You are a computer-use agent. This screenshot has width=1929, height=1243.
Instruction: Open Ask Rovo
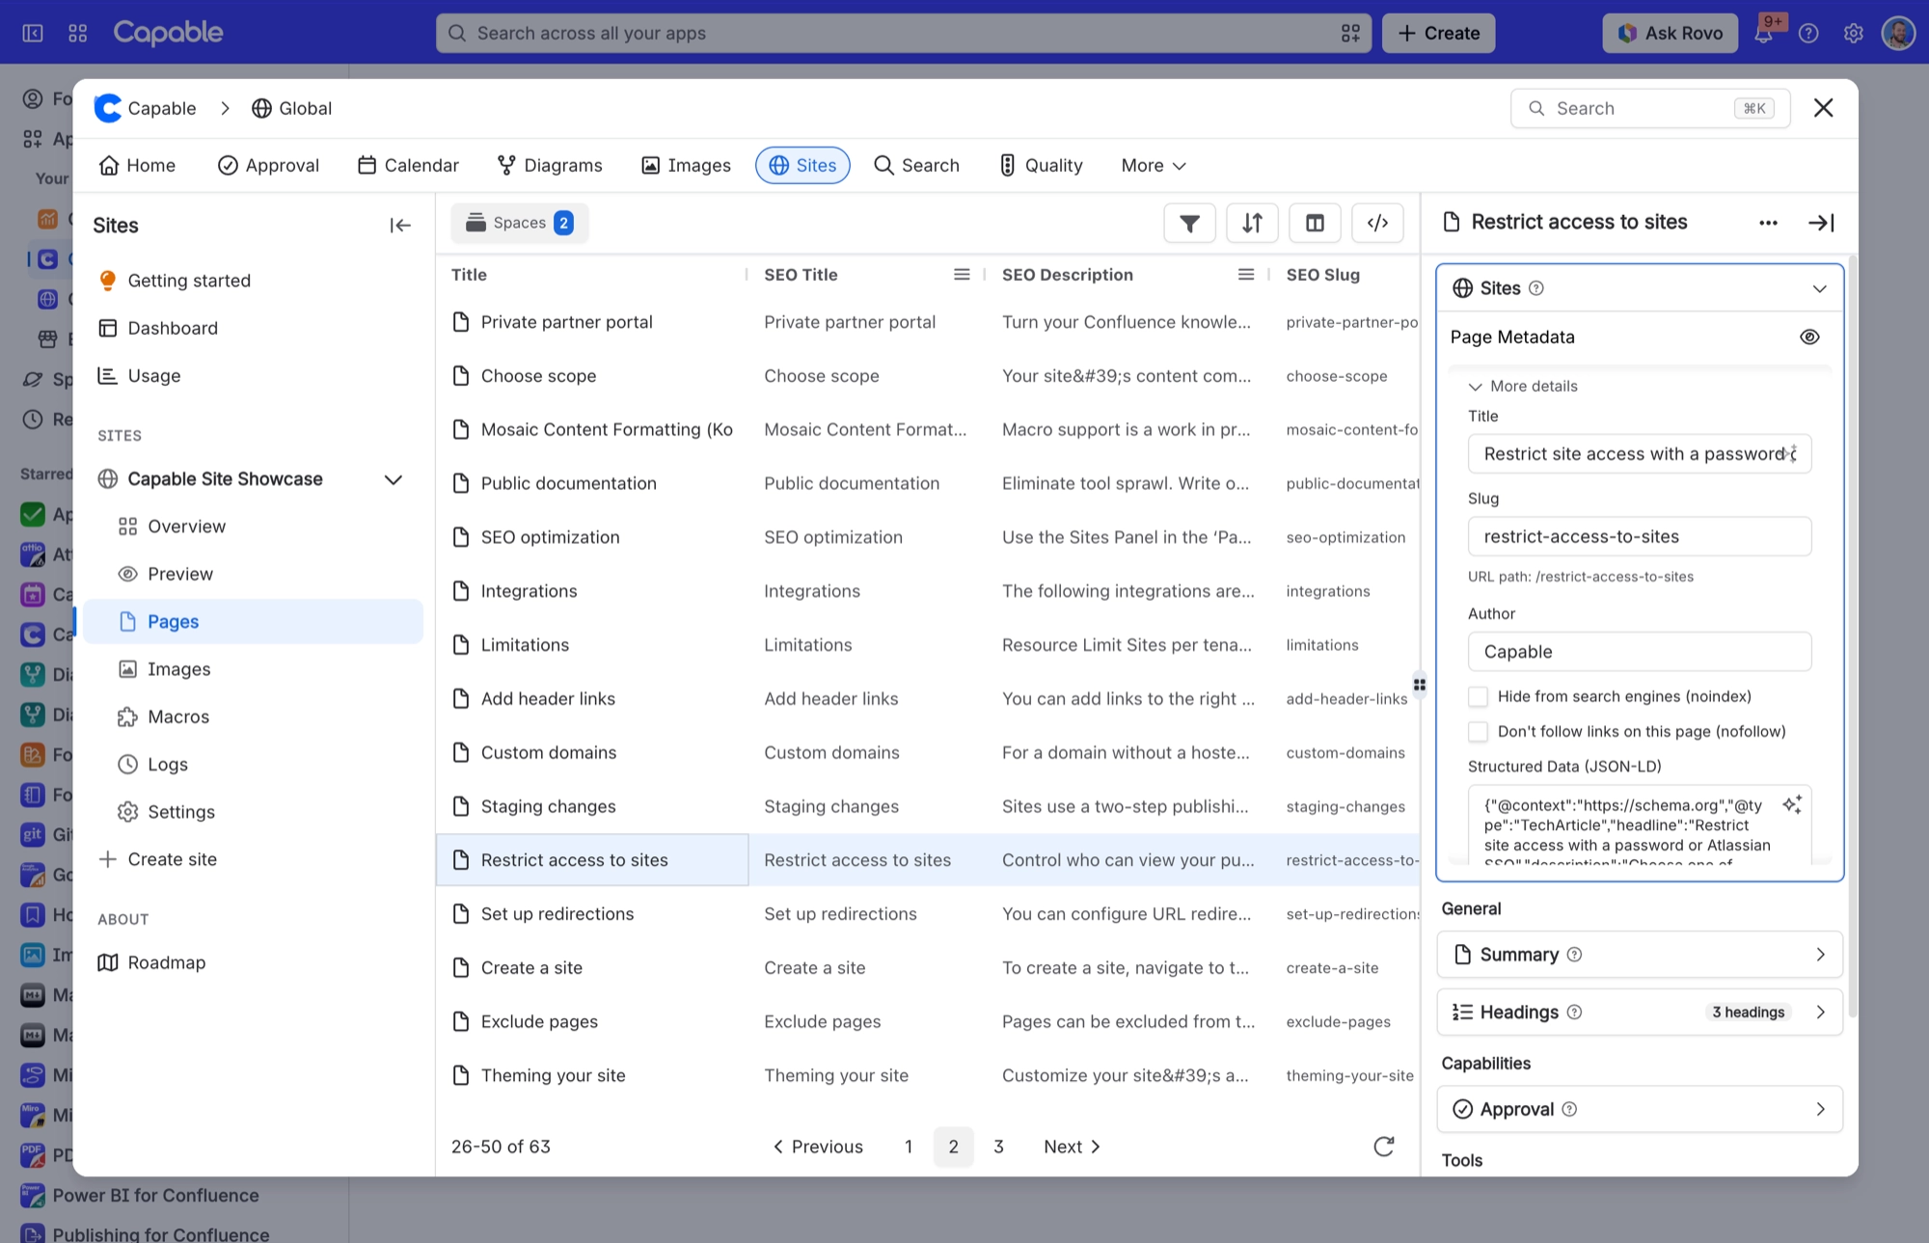1670,33
